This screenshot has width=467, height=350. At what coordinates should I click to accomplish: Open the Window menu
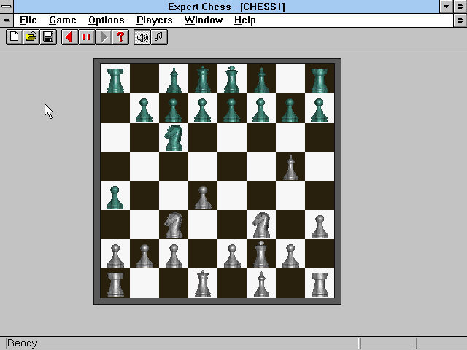(x=204, y=20)
